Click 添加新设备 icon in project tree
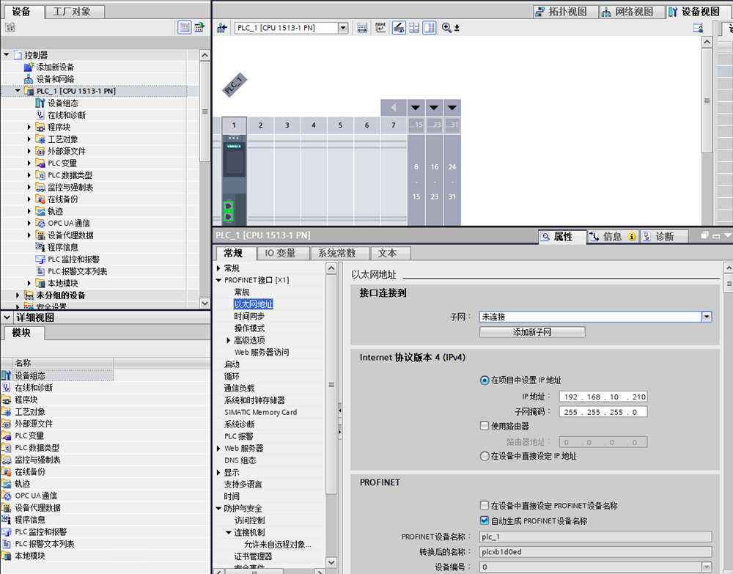Image resolution: width=733 pixels, height=574 pixels. (29, 67)
